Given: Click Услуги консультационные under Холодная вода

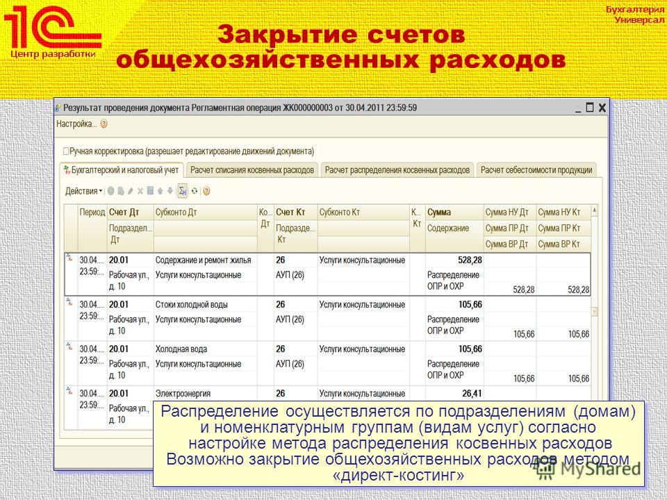Looking at the screenshot, I should point(198,364).
